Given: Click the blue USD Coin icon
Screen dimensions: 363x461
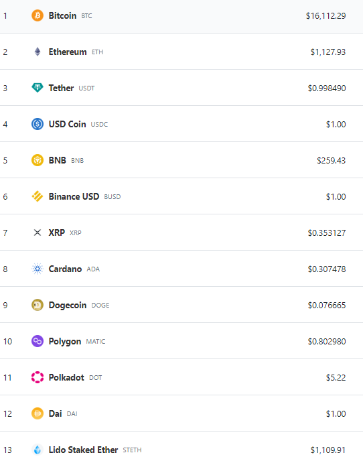Looking at the screenshot, I should pos(38,124).
